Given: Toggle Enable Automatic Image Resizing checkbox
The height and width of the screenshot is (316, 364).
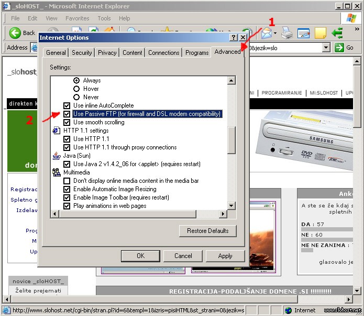Looking at the screenshot, I should coord(67,189).
